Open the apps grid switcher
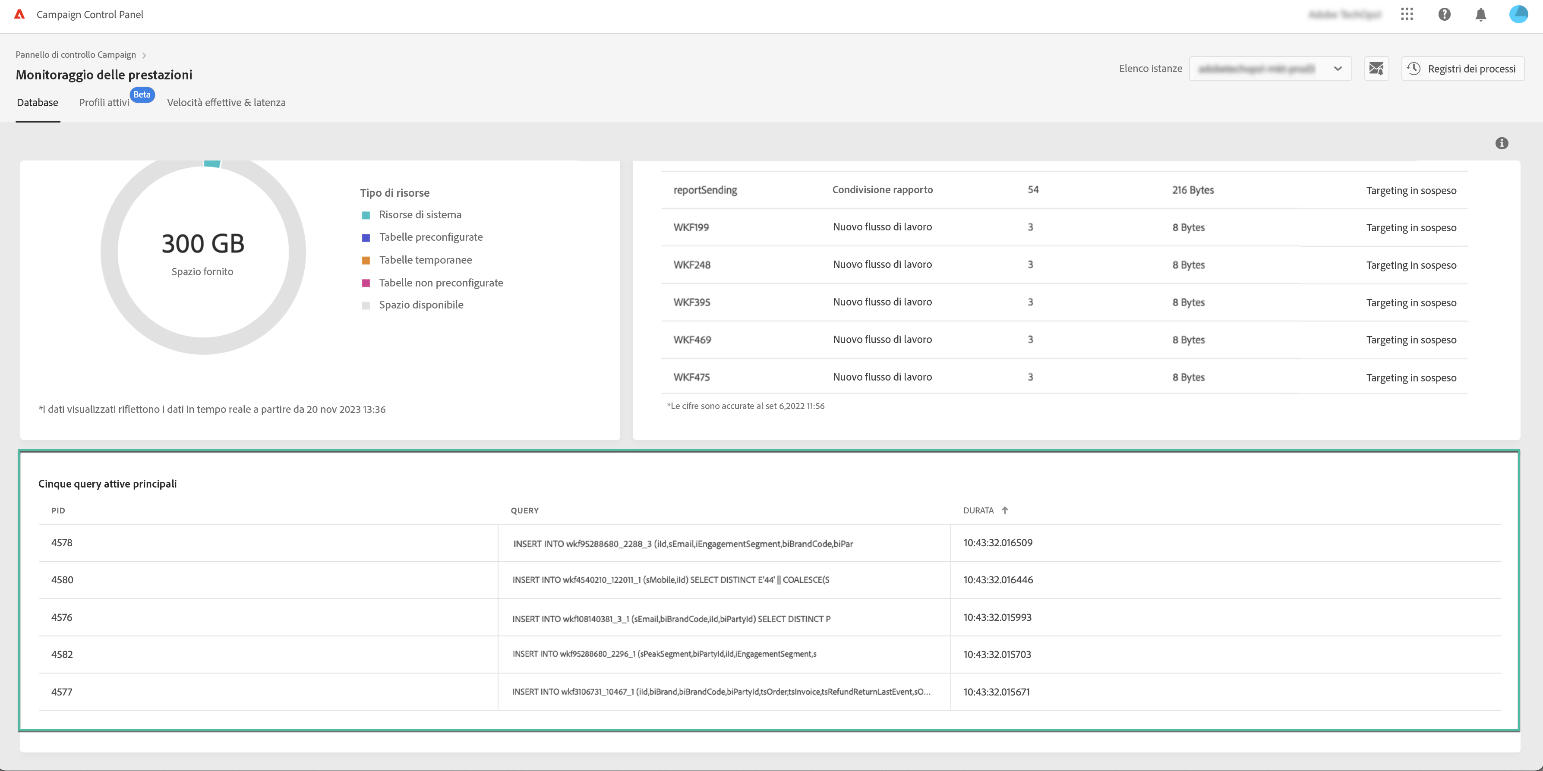Image resolution: width=1543 pixels, height=771 pixels. click(1407, 14)
